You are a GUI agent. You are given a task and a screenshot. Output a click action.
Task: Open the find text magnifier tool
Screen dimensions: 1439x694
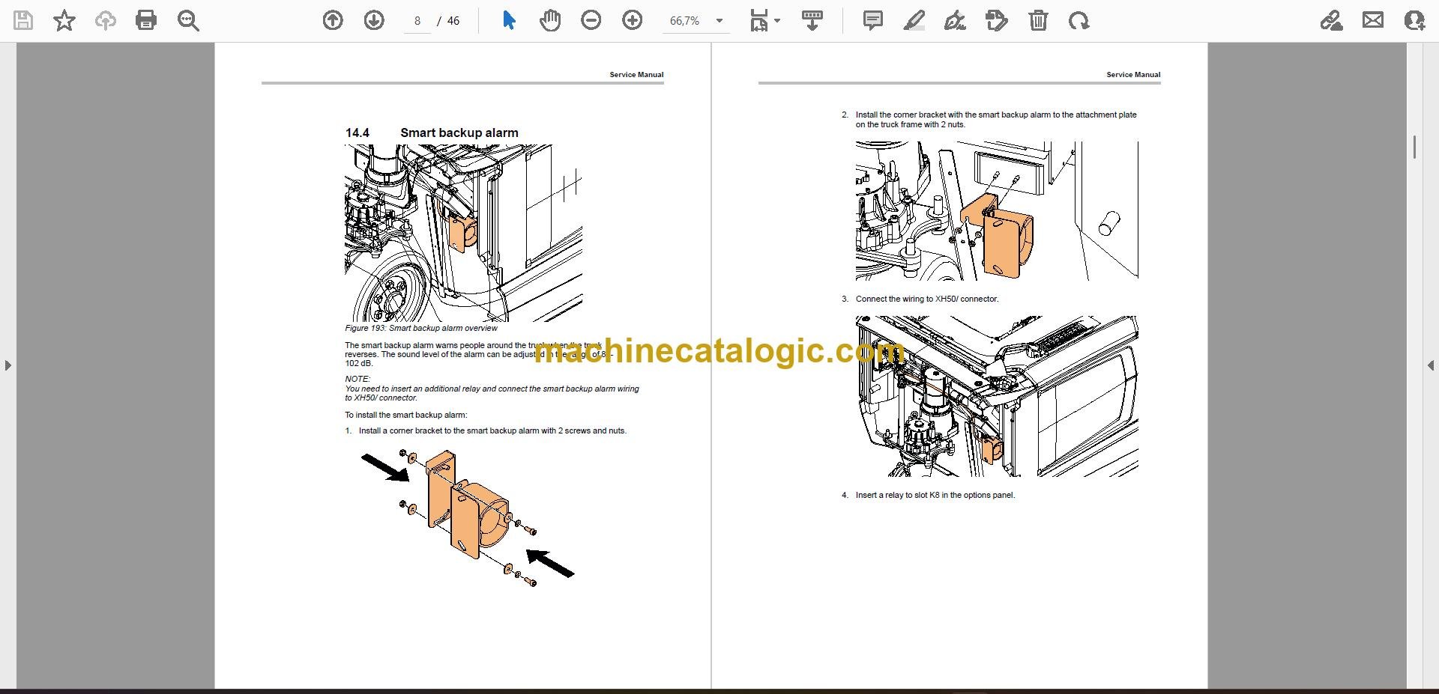pos(188,20)
